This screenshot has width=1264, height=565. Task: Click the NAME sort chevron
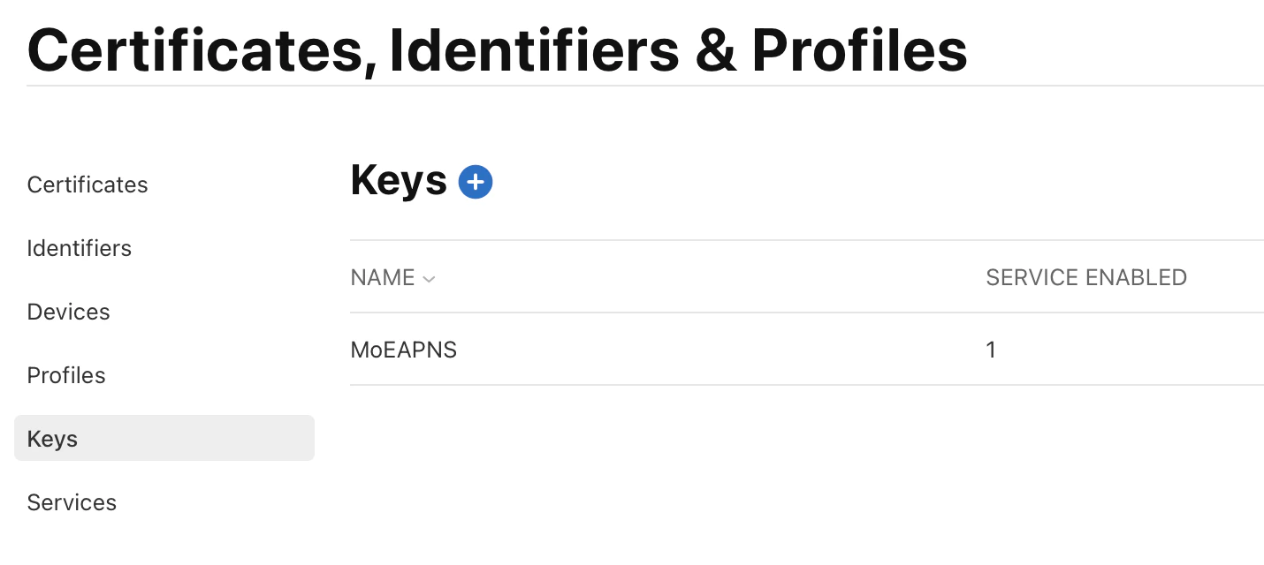(430, 278)
